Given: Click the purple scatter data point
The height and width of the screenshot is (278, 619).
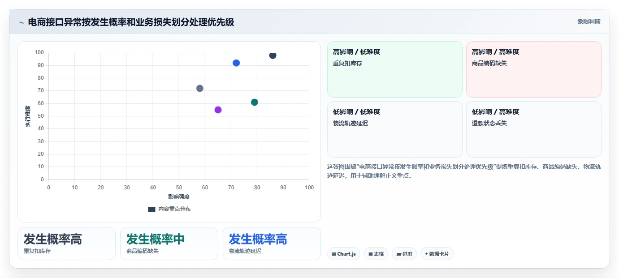Looking at the screenshot, I should coord(218,110).
